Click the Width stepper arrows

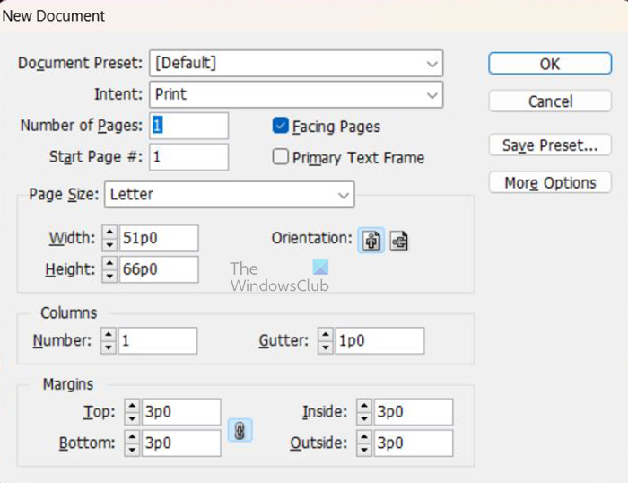[110, 239]
